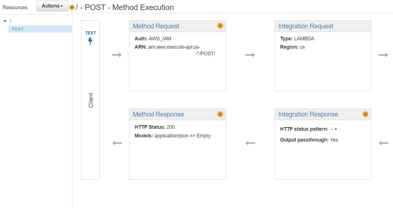This screenshot has width=393, height=208.
Task: Open the Integration Response settings
Action: tap(308, 114)
